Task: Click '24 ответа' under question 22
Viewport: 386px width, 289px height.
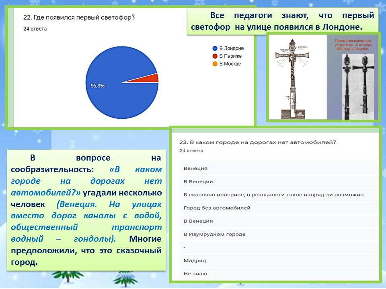Action: (x=35, y=29)
